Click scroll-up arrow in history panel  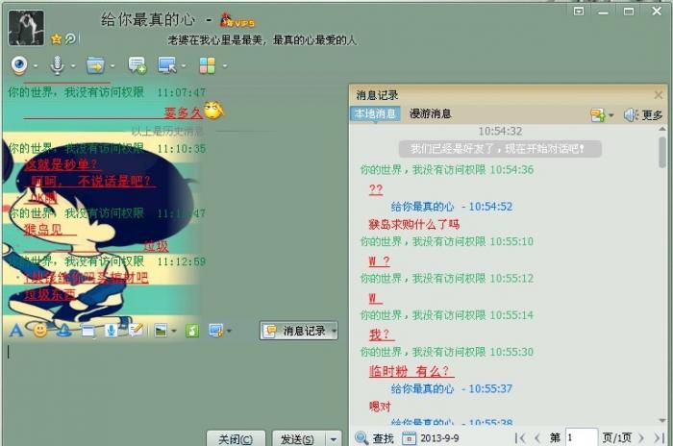[x=662, y=129]
